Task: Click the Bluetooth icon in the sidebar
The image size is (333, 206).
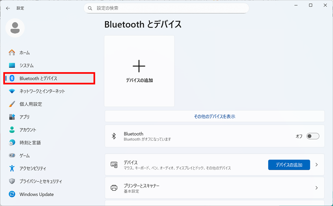Action: [x=12, y=78]
